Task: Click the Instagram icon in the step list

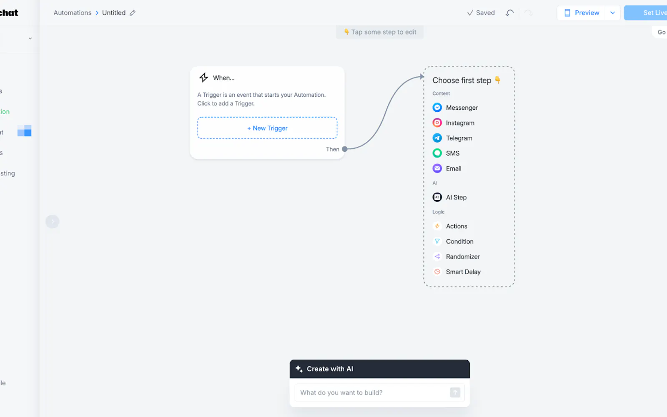Action: (x=437, y=123)
